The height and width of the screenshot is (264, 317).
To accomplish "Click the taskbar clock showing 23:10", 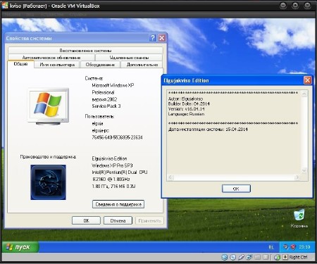I will (304, 247).
